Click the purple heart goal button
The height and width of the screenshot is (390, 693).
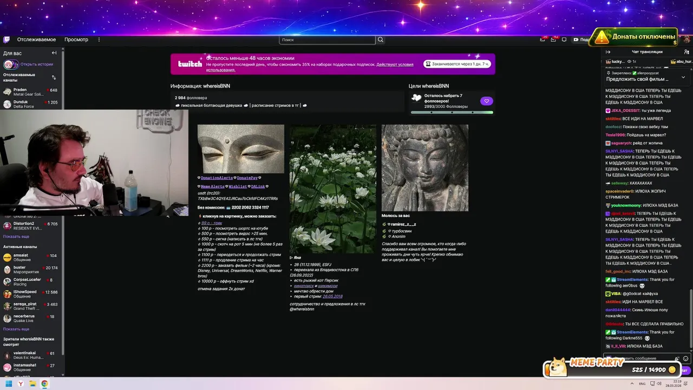tap(486, 101)
